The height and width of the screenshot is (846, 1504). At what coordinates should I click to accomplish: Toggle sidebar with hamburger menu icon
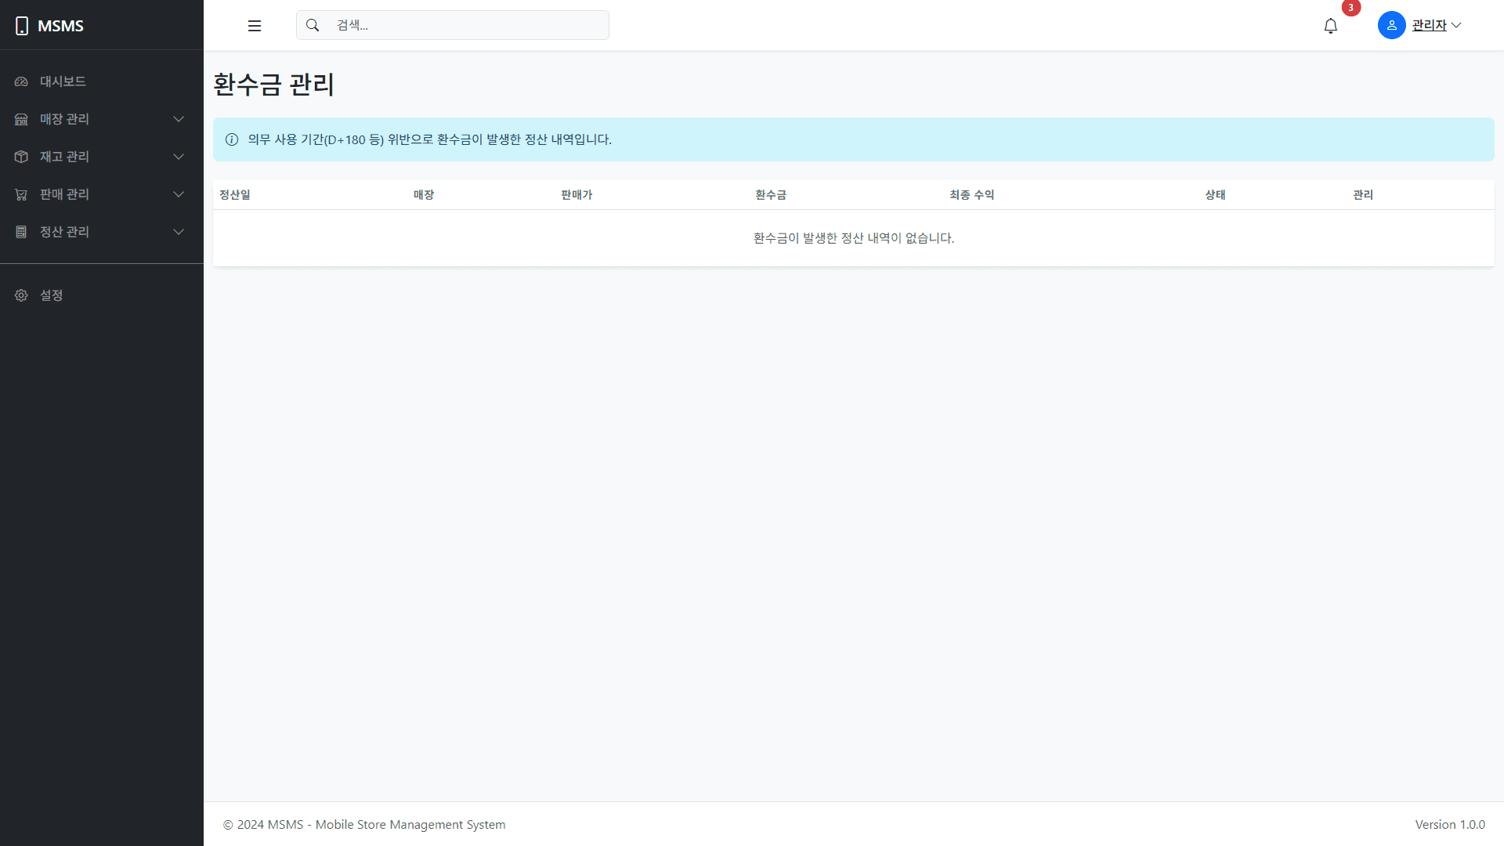tap(255, 26)
